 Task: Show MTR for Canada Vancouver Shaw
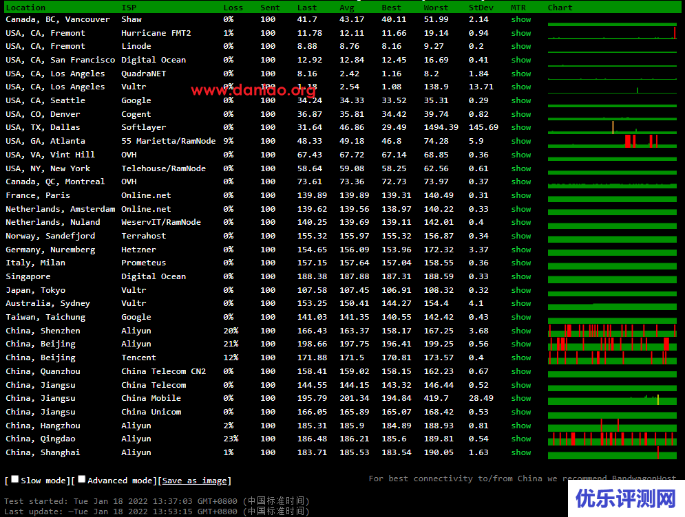point(521,19)
